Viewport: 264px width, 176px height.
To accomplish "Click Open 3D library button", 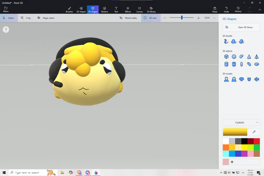I will click(241, 27).
